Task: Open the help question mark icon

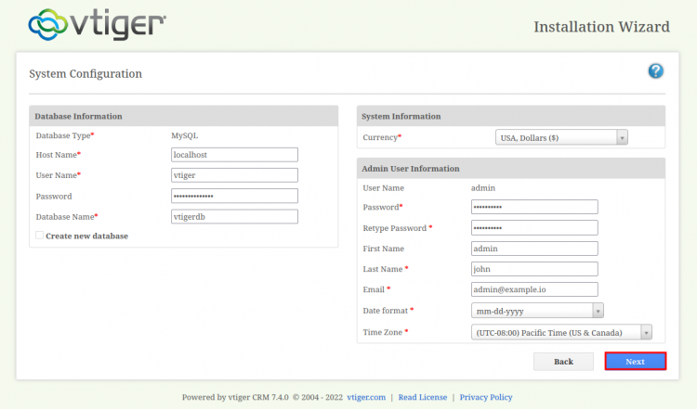Action: click(656, 71)
